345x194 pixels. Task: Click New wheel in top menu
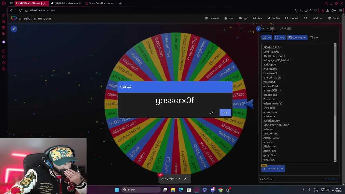[x=229, y=18]
